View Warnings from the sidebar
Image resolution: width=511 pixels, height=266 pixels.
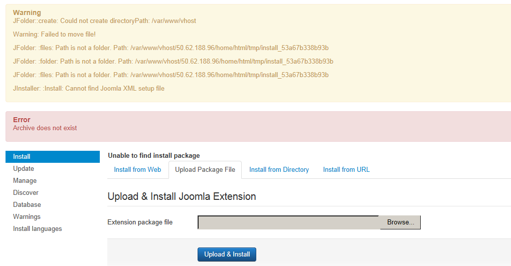pyautogui.click(x=27, y=217)
